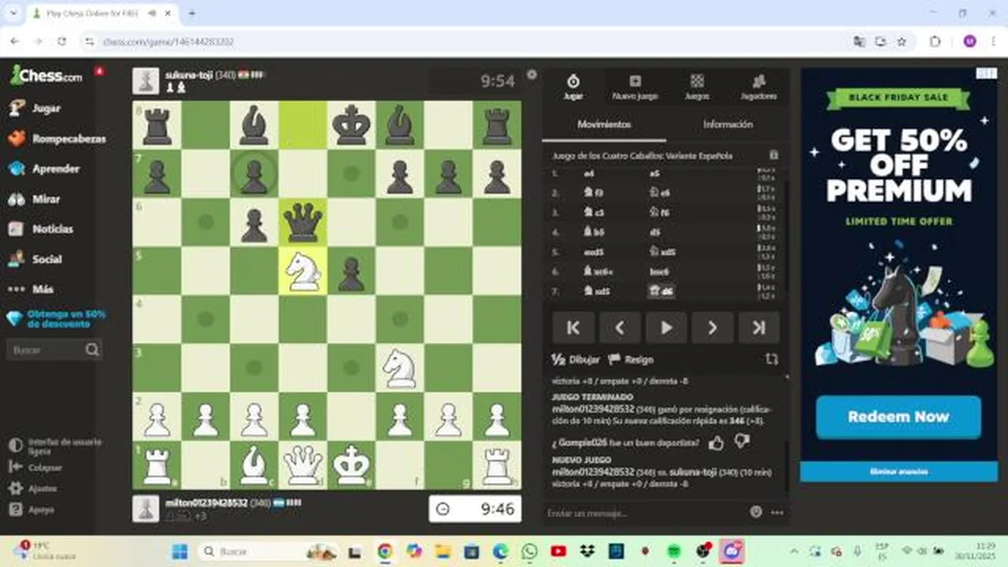Open the Aprender section
The width and height of the screenshot is (1008, 567).
click(44, 169)
